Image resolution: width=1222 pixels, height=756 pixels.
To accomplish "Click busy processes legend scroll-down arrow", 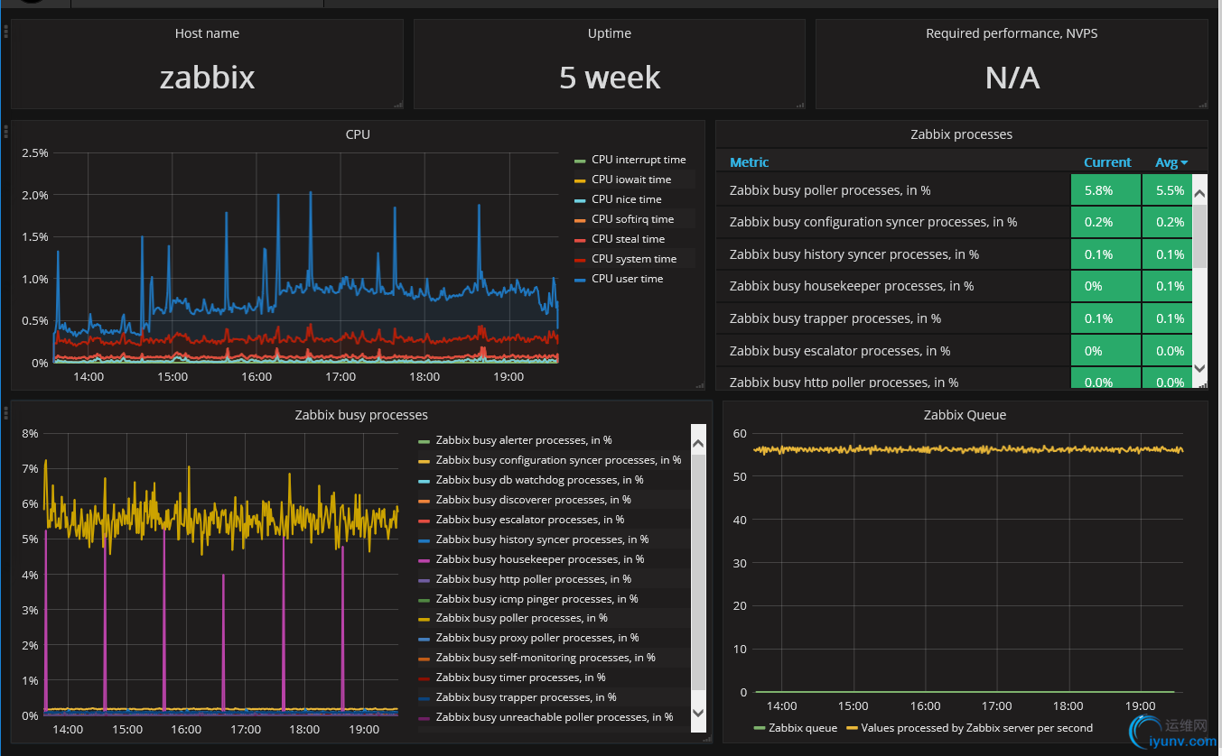I will (698, 712).
